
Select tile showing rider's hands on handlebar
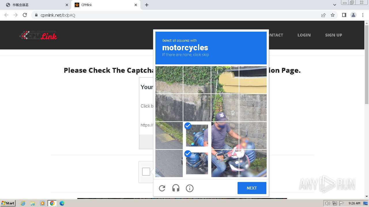pyautogui.click(x=225, y=163)
